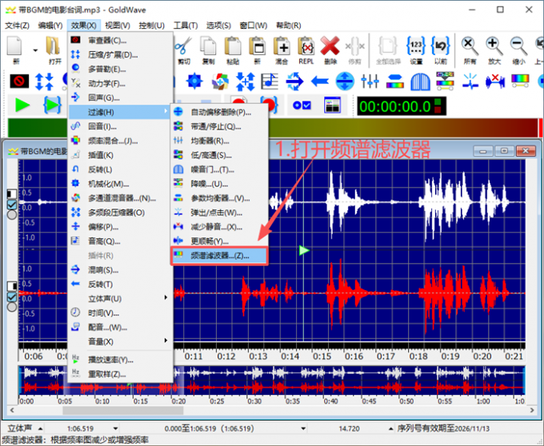
Task: Open file using the folder icon
Action: pyautogui.click(x=54, y=46)
